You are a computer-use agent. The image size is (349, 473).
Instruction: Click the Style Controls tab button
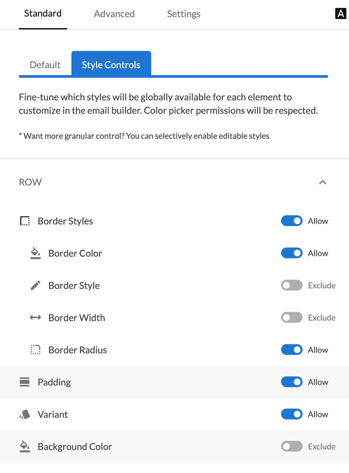[111, 65]
